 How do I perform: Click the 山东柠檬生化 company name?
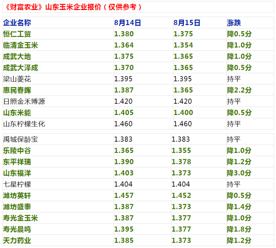pyautogui.click(x=24, y=124)
